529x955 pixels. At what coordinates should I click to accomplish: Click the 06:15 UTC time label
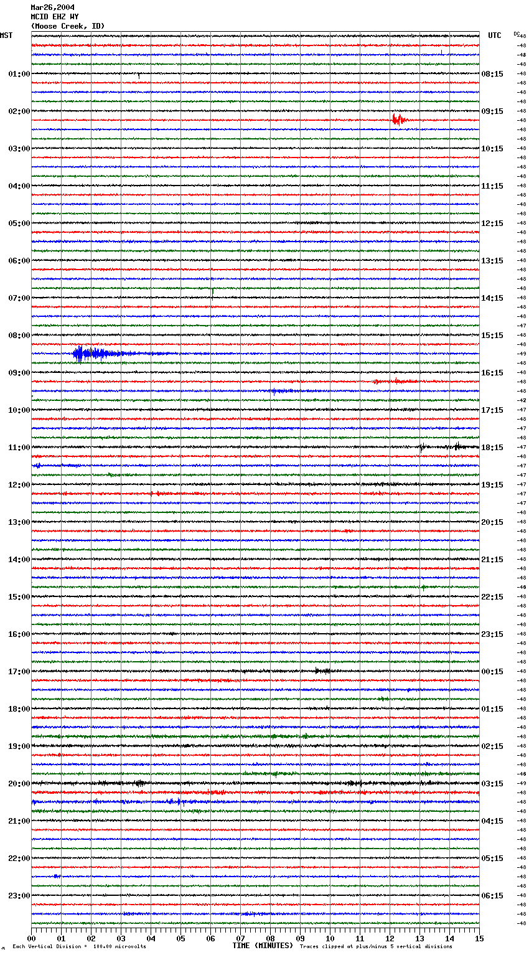(x=492, y=896)
